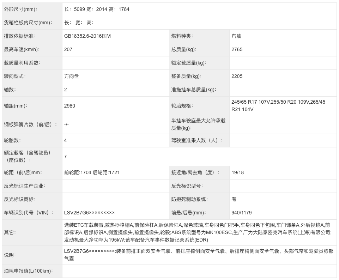Viewport: 339px width, 280px height.
Task: Click the 额定载客(含驾驶员)(座位数) label
Action: (x=27, y=157)
